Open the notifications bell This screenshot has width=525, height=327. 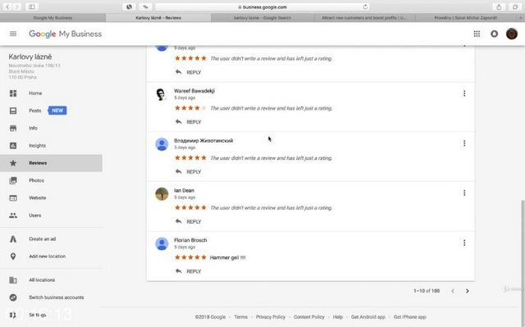(494, 34)
